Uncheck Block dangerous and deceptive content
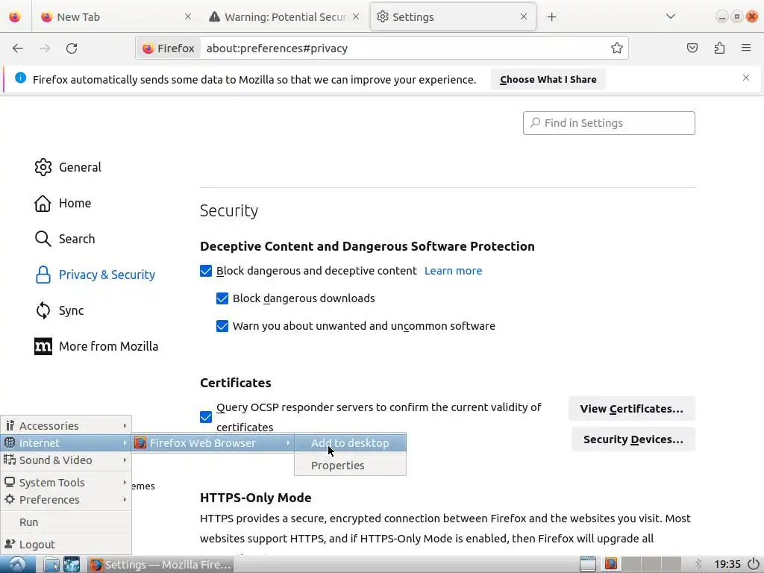The width and height of the screenshot is (764, 573). pos(206,271)
